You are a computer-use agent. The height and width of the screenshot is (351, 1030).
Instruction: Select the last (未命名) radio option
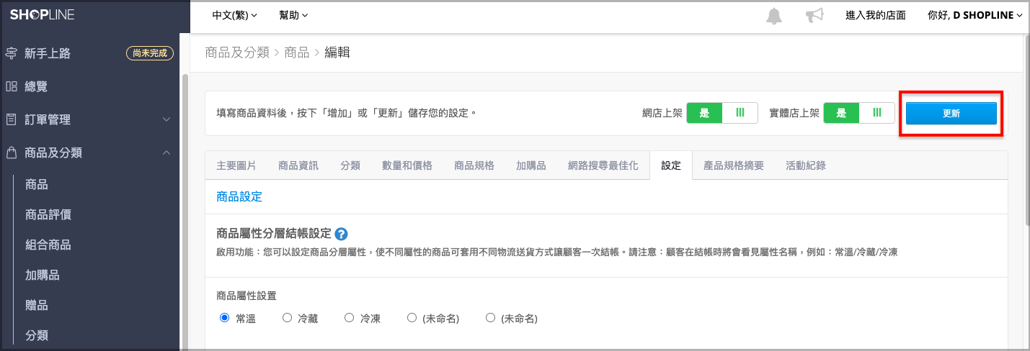pyautogui.click(x=490, y=317)
